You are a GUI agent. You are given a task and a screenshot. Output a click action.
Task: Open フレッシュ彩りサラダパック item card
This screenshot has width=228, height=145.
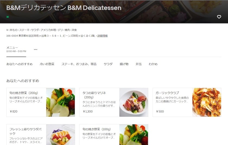[x=41, y=134]
